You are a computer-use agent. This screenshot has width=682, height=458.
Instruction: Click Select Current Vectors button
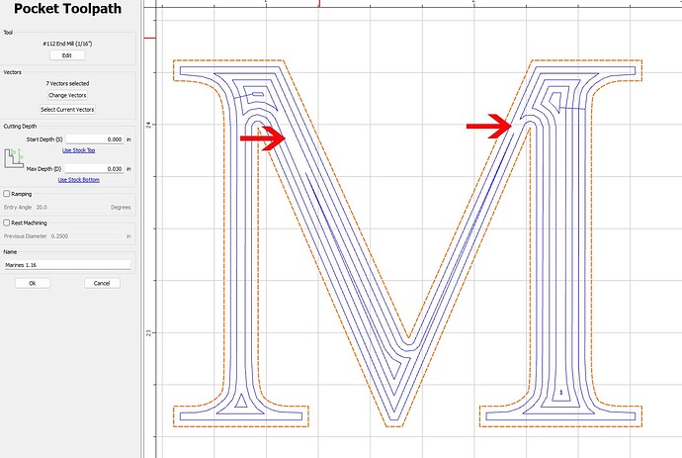point(67,110)
